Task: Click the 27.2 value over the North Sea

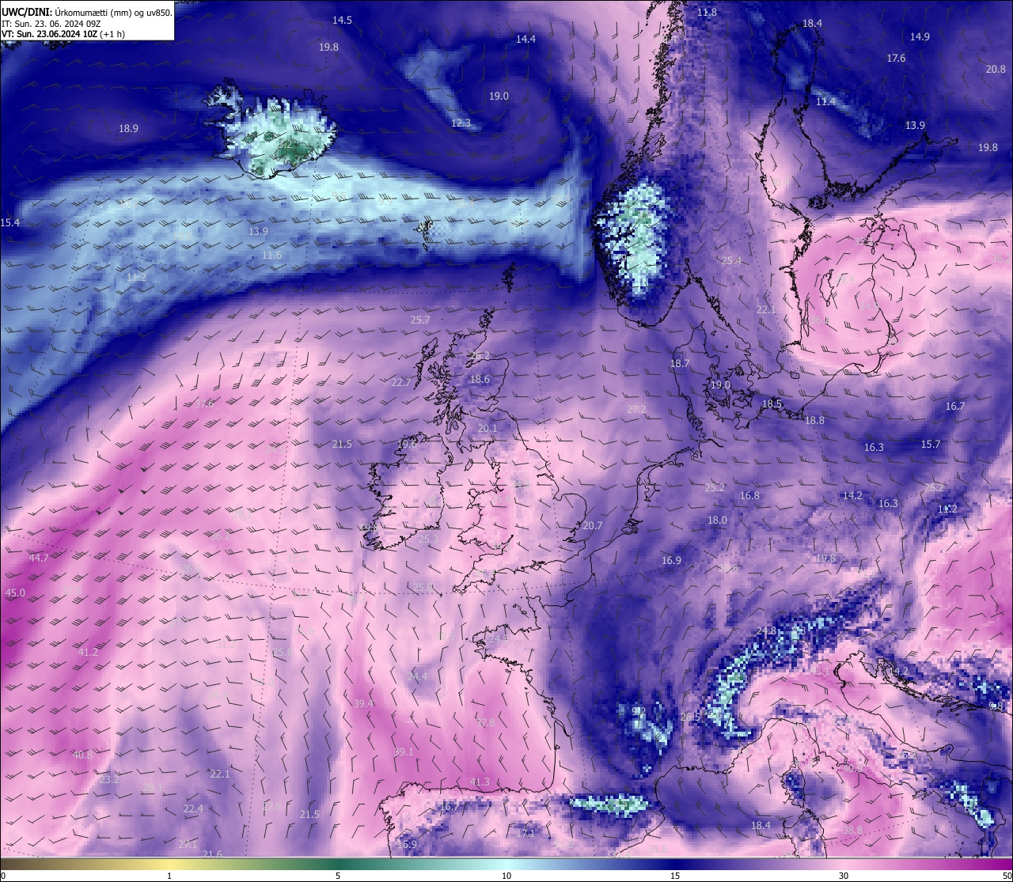Action: pos(636,410)
